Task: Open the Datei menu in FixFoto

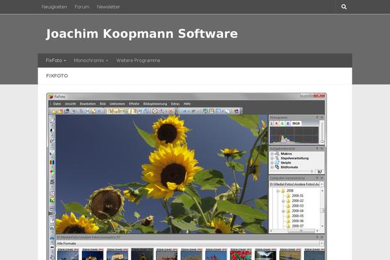Action: pyautogui.click(x=57, y=104)
